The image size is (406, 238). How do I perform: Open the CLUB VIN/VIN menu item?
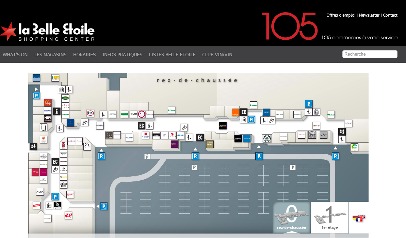click(x=217, y=55)
